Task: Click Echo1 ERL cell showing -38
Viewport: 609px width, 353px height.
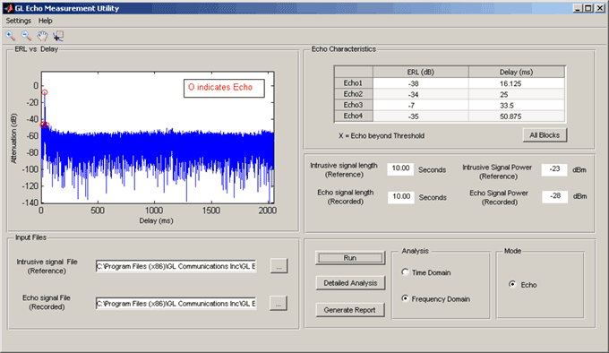Action: (x=421, y=83)
